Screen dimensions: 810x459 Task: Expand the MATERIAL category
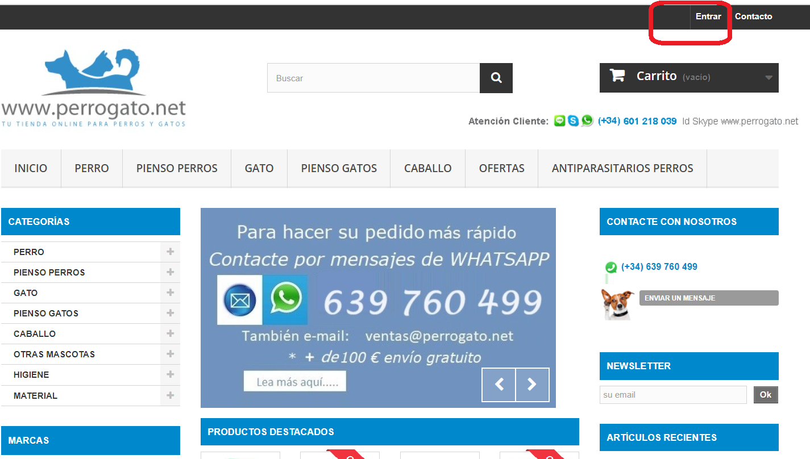[x=170, y=395]
